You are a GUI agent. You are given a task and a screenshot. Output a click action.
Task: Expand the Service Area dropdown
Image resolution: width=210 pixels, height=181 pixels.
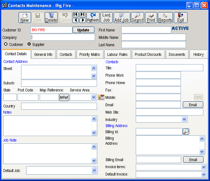click(93, 97)
